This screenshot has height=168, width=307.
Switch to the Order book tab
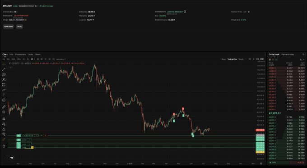pos(274,54)
